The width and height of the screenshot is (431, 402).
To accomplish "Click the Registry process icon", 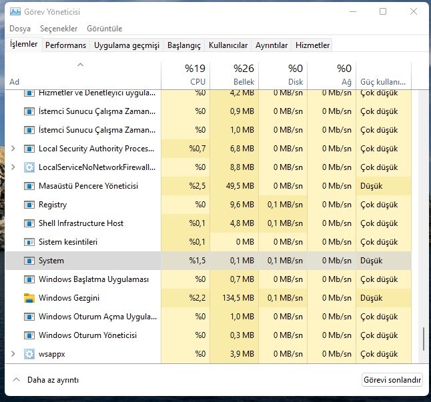I will pos(29,205).
